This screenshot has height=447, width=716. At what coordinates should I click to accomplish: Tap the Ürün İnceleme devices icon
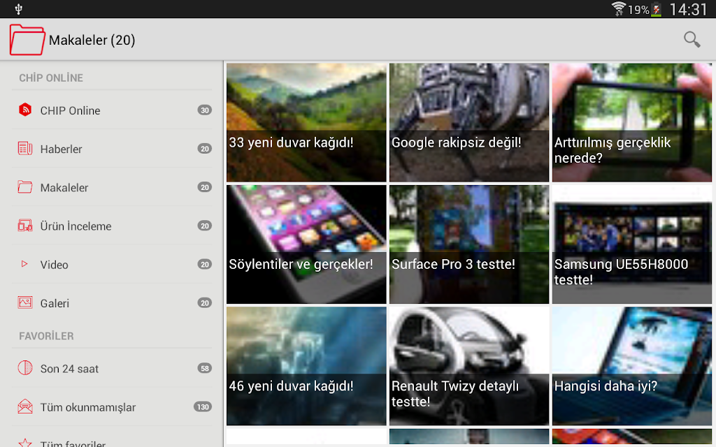coord(25,226)
